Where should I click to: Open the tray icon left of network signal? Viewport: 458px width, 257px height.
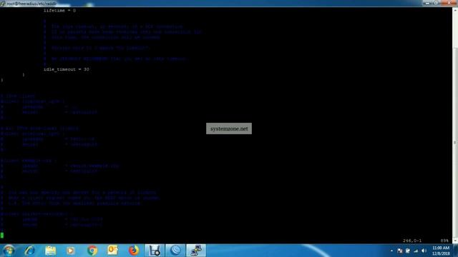click(x=408, y=251)
